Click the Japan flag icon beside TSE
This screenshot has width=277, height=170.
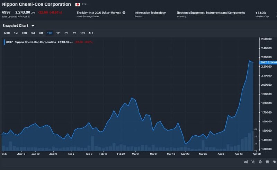click(78, 5)
